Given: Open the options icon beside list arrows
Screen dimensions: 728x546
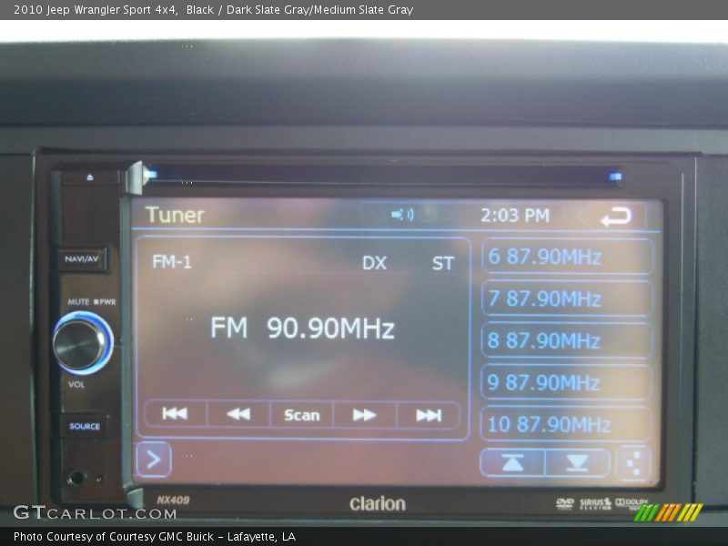Looking at the screenshot, I should (x=633, y=463).
